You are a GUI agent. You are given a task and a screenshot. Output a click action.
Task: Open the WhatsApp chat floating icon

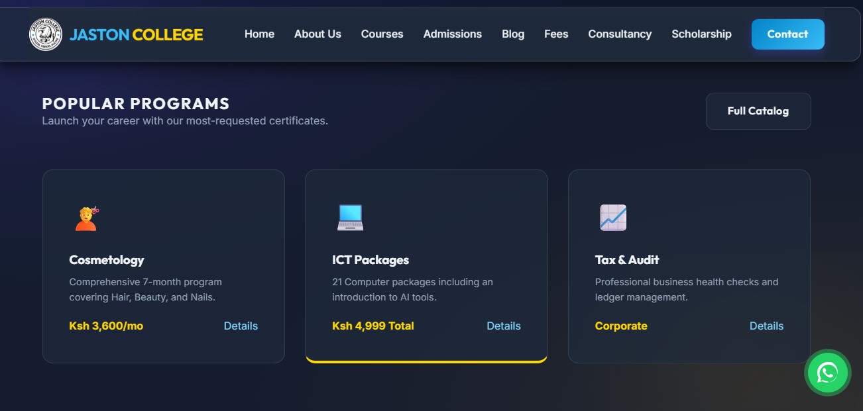pos(827,373)
